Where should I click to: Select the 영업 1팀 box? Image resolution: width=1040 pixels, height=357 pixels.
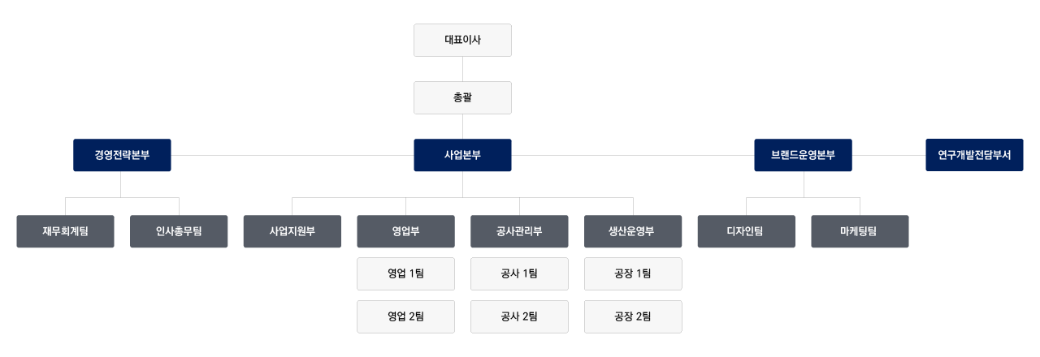click(405, 273)
